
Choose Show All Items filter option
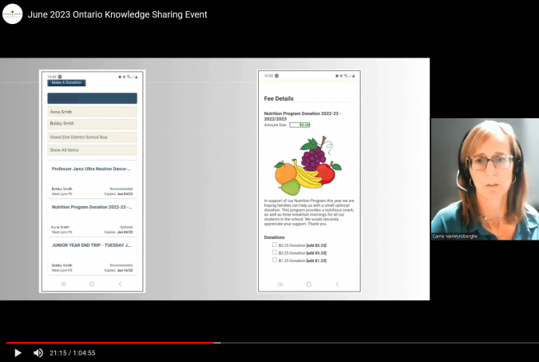coord(92,150)
